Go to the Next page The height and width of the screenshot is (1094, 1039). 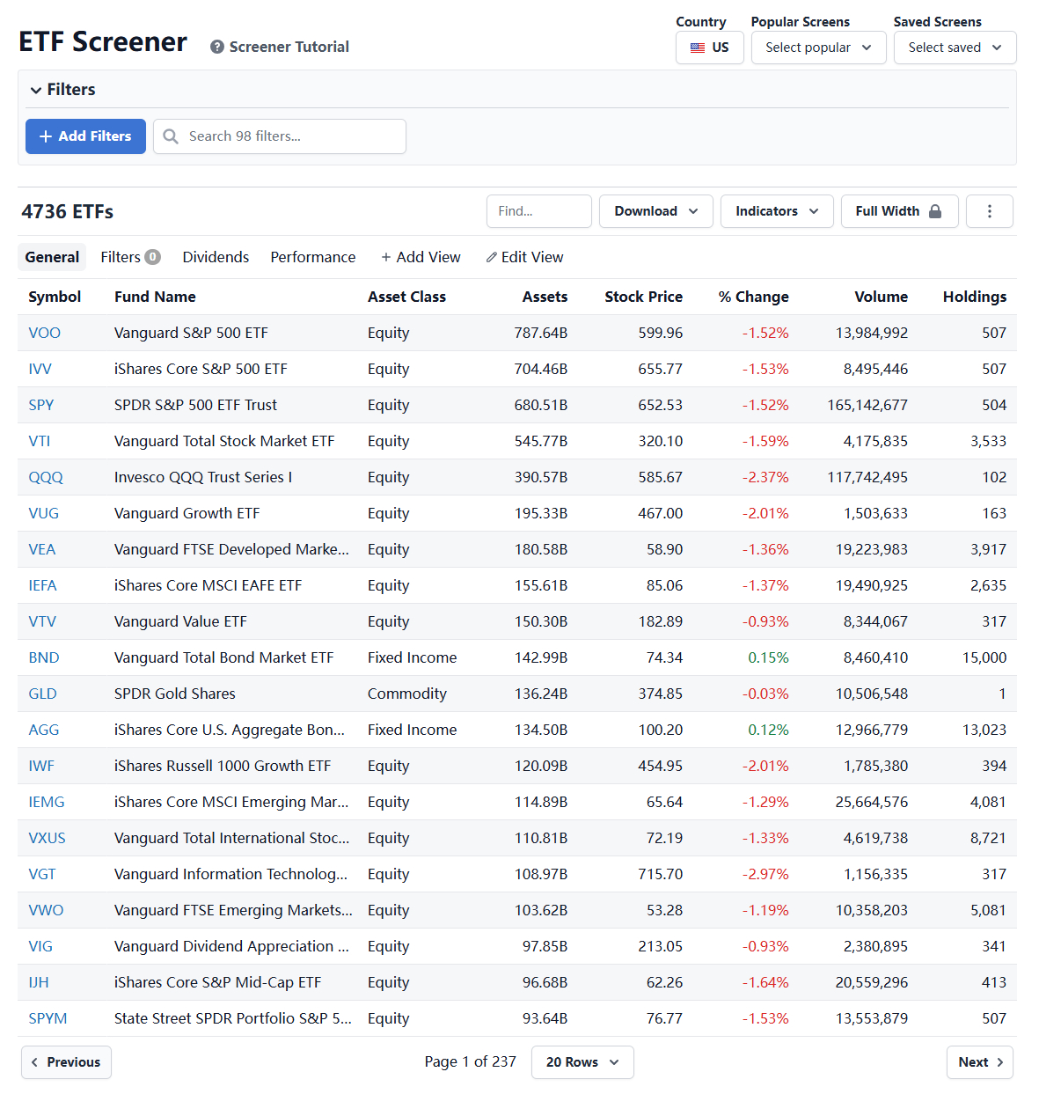click(980, 1062)
